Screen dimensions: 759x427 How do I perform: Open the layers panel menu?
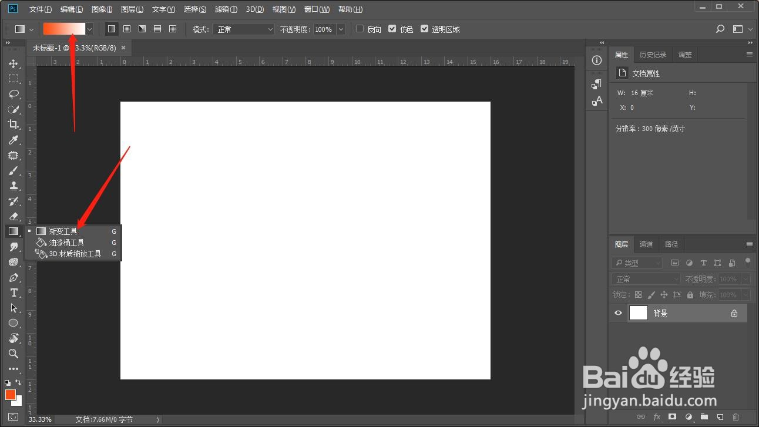(x=749, y=244)
